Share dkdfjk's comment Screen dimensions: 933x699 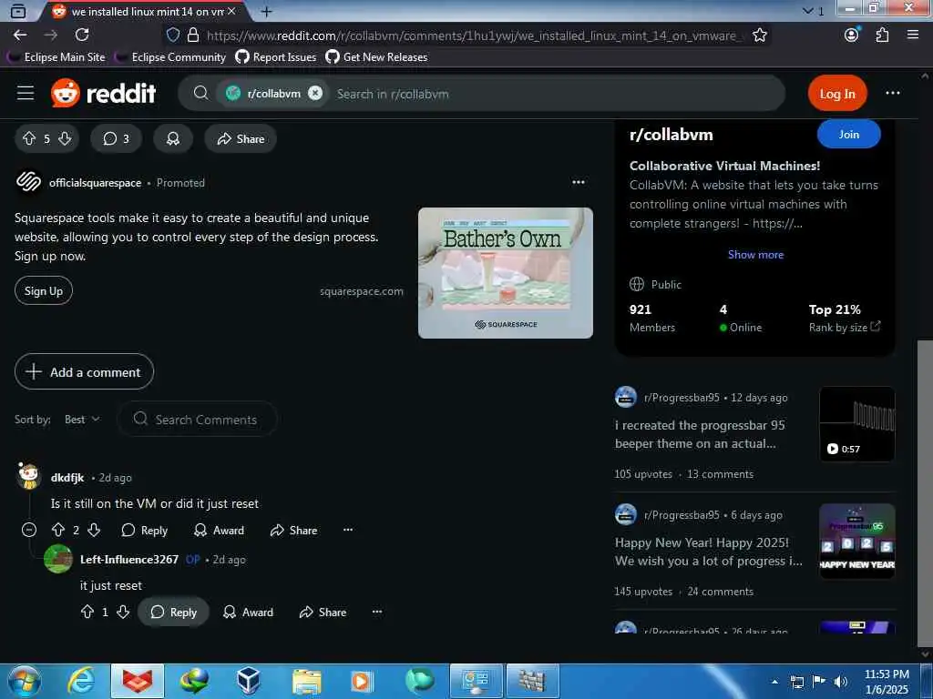pyautogui.click(x=294, y=530)
